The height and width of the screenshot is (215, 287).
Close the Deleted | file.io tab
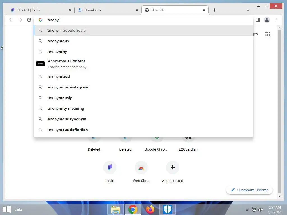point(70,10)
